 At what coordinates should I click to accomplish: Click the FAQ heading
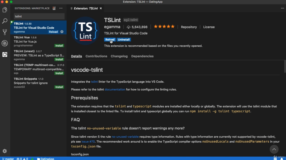click(75, 120)
